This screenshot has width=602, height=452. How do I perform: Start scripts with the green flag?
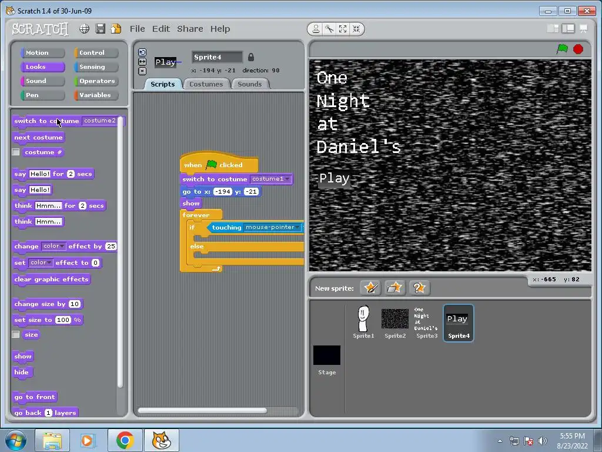[x=563, y=49]
